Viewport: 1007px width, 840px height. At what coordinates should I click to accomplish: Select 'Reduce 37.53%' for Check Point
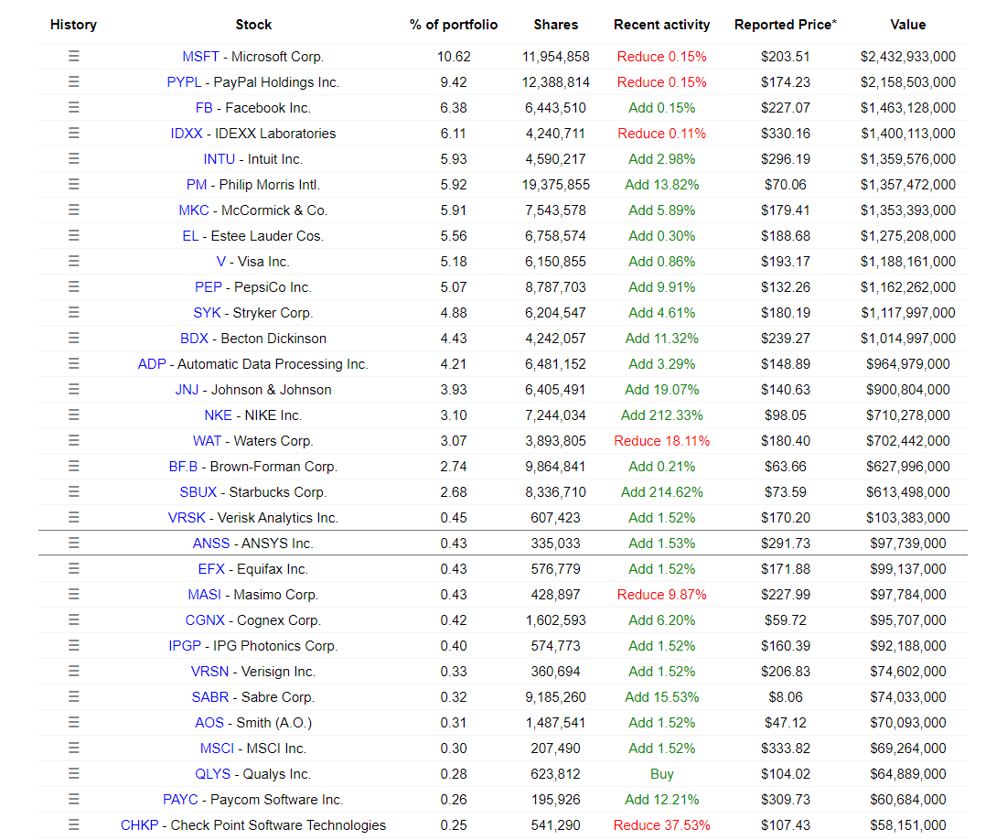(x=661, y=825)
